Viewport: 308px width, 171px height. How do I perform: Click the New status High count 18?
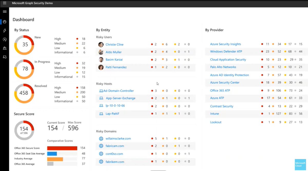[83, 39]
